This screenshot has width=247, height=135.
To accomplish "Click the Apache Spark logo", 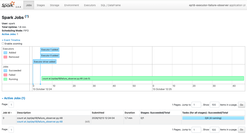I will tap(8, 5).
